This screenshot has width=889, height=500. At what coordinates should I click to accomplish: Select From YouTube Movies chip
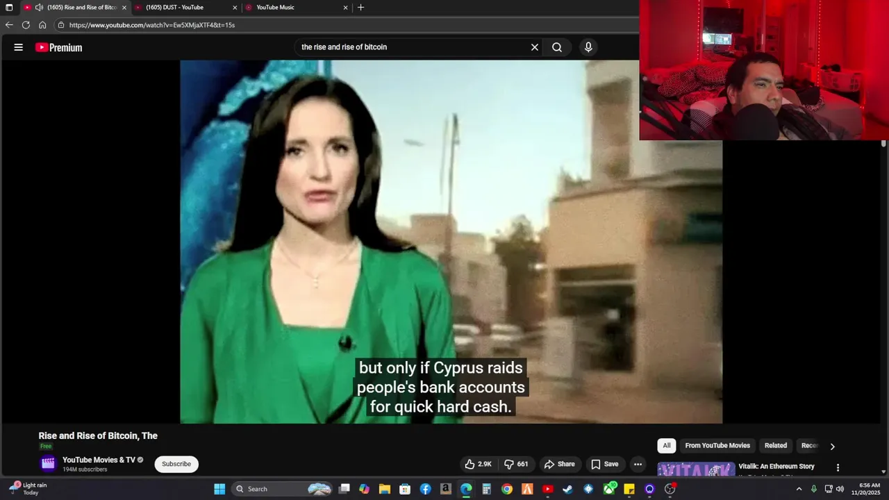point(717,446)
